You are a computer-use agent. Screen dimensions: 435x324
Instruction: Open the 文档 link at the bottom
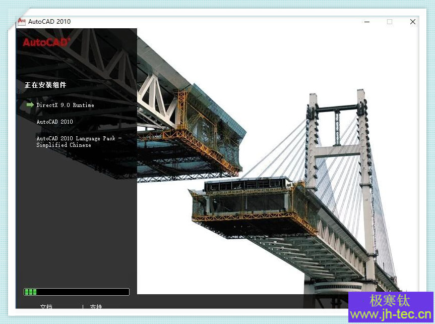(x=46, y=306)
